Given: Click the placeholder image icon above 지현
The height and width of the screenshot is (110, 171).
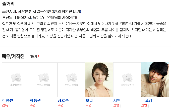Looking at the screenshot, I should [x=127, y=77].
